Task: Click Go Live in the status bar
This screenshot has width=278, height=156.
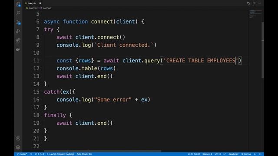Action: [246, 154]
